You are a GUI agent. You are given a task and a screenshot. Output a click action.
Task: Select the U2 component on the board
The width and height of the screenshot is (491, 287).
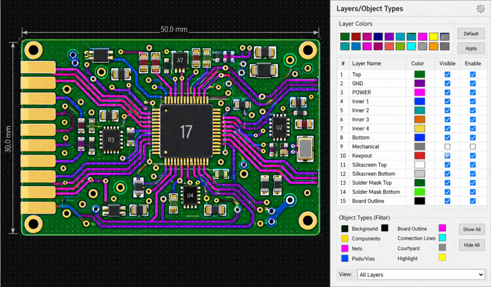coord(279,127)
